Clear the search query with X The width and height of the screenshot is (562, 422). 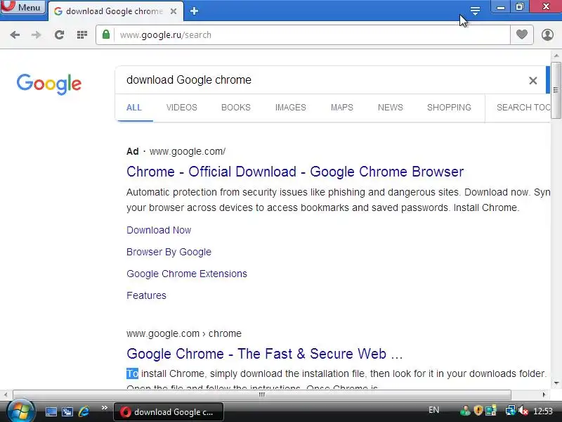pyautogui.click(x=533, y=80)
